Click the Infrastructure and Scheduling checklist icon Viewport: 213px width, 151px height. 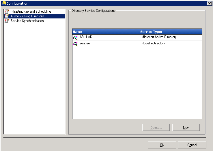[7, 12]
